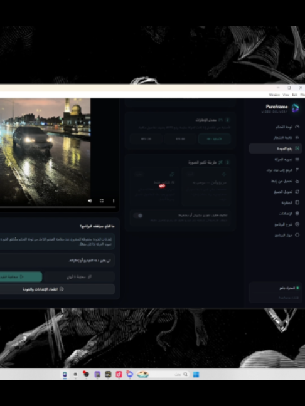The image size is (305, 406).
Task: Open the program tutorial (شرح البرنامج) icon
Action: point(297,224)
